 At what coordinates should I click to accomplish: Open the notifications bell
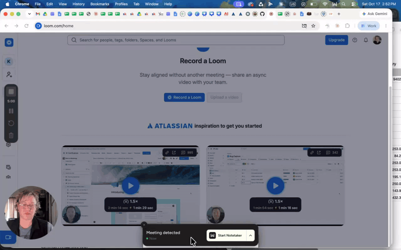click(x=366, y=40)
